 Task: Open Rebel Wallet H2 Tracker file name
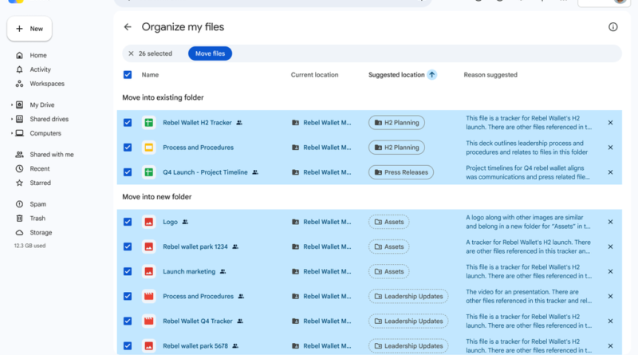(197, 123)
